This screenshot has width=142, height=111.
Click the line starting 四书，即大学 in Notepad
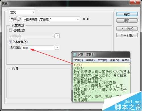(100, 90)
